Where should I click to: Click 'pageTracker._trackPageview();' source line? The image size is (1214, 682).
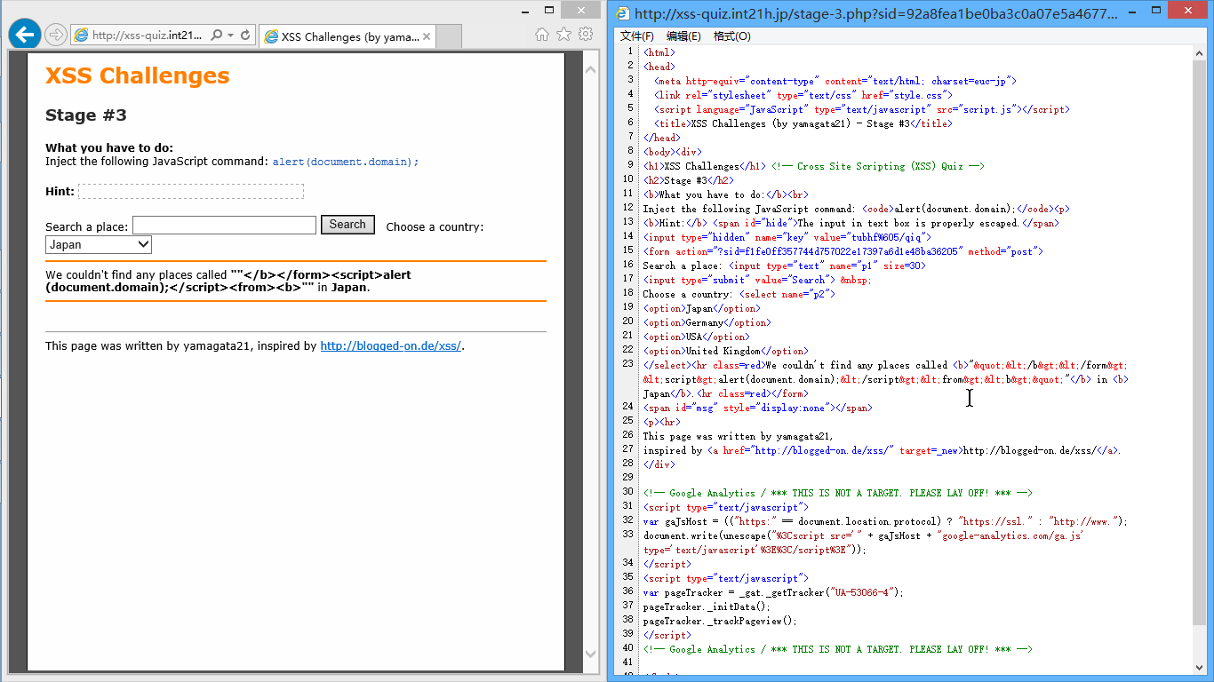720,621
